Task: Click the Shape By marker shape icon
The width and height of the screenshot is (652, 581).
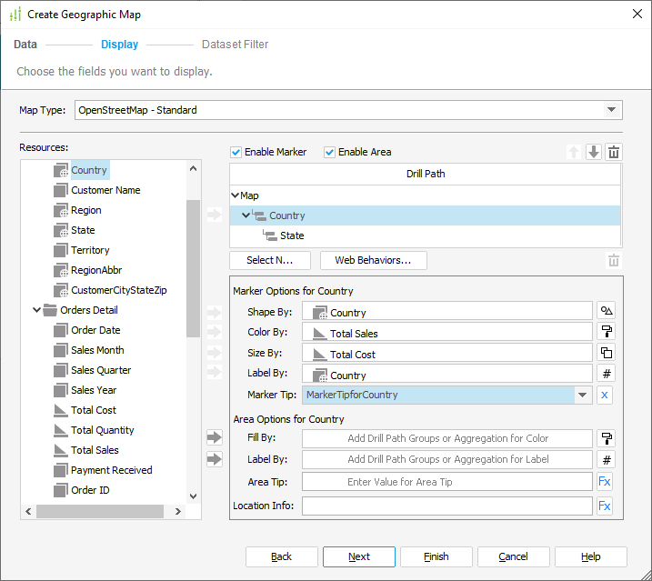Action: click(x=607, y=312)
